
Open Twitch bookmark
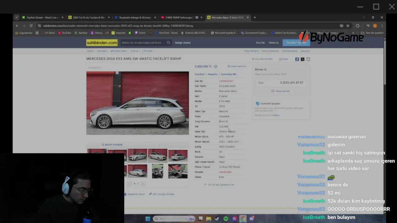click(140, 33)
